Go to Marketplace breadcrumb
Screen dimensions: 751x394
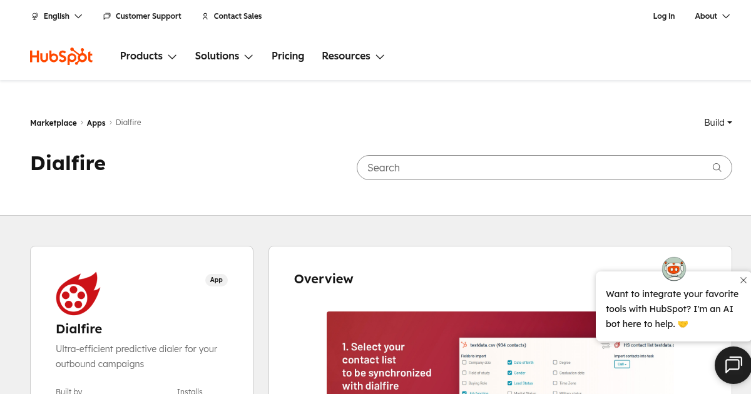(x=53, y=123)
